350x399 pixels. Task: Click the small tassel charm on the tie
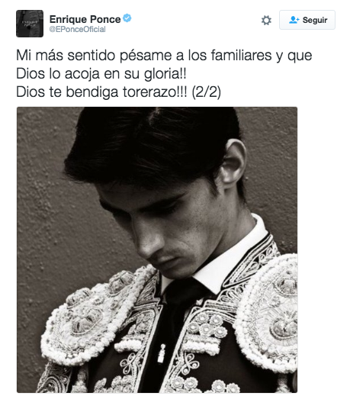click(162, 353)
